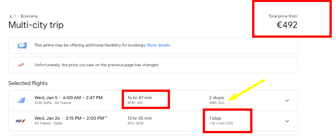Screen dimensions: 336x138
Task: Click the KLM Delta airline logo icon
Action: click(x=21, y=100)
